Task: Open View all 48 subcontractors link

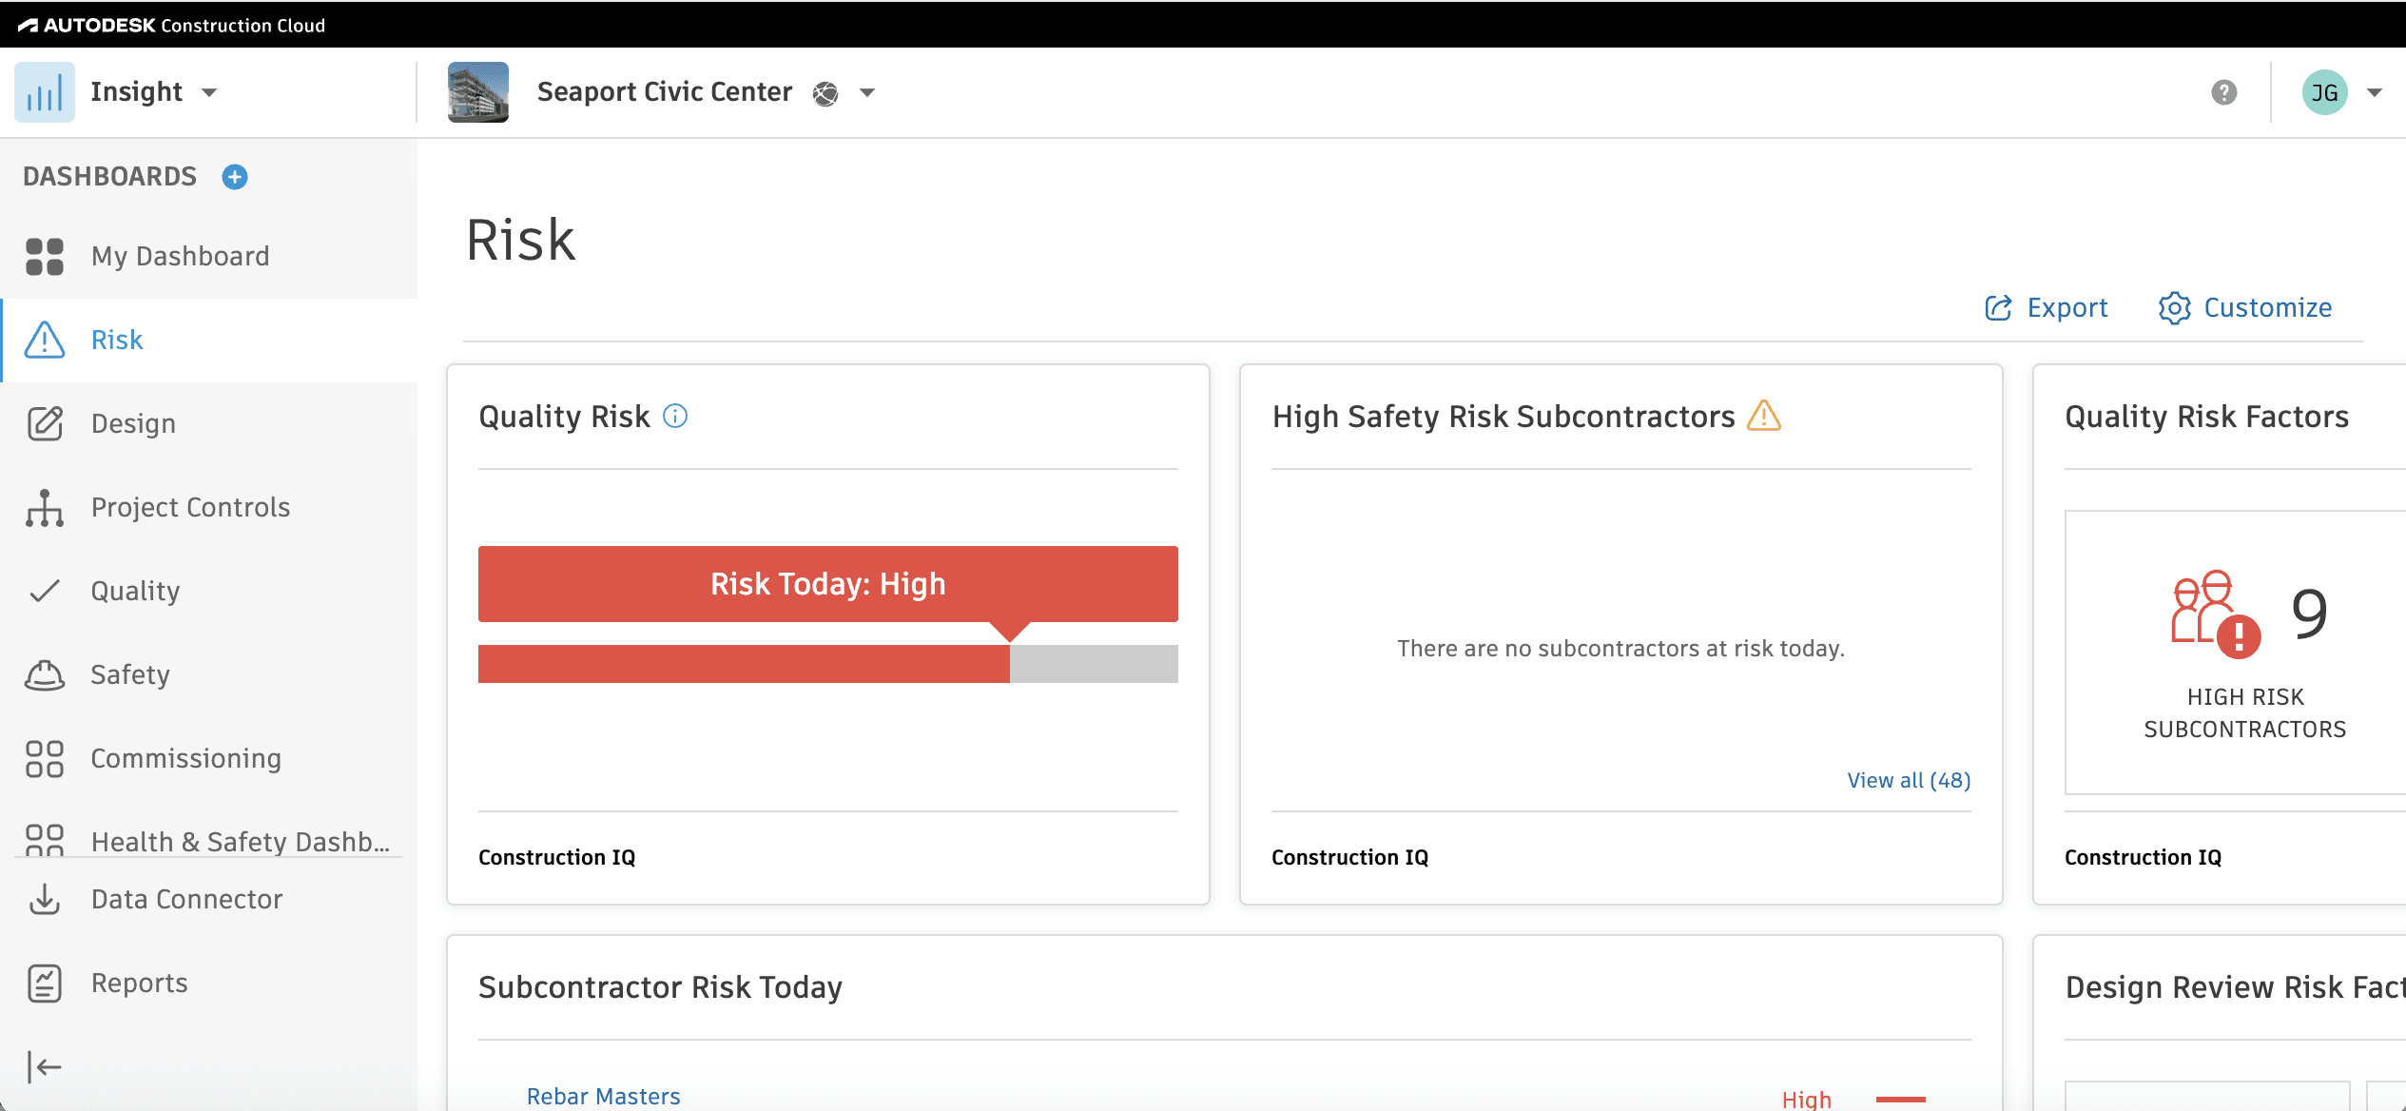Action: pos(1908,779)
